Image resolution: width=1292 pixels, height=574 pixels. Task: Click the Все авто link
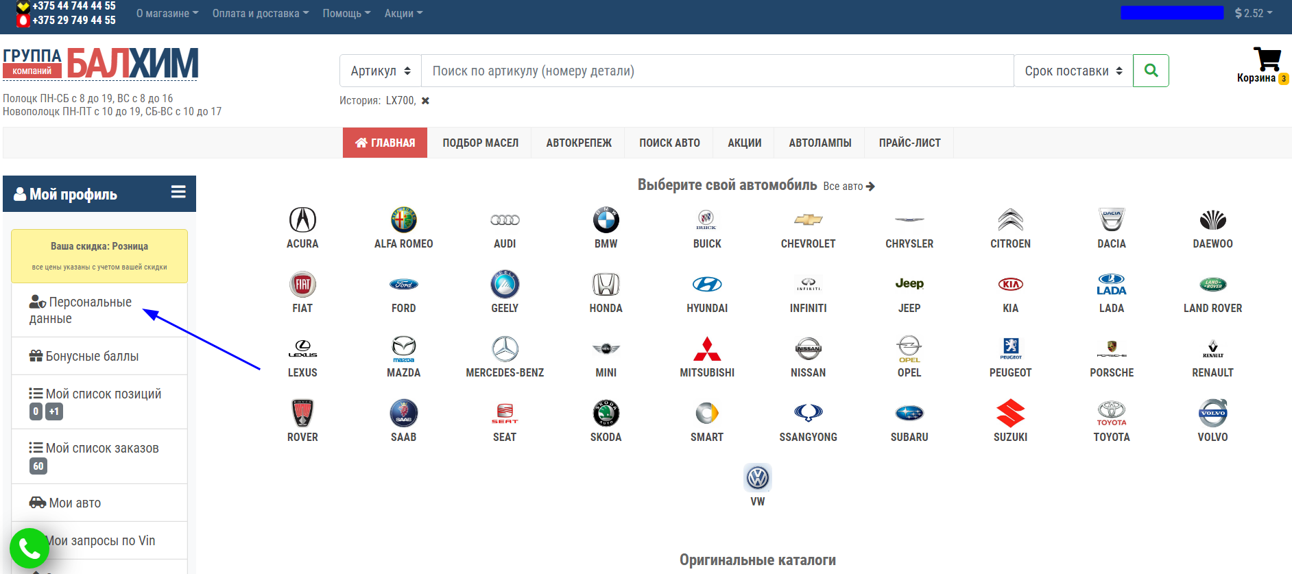click(x=848, y=187)
